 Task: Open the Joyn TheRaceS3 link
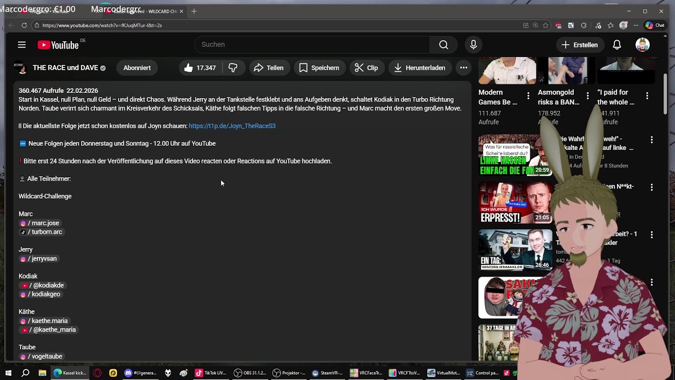point(232,126)
